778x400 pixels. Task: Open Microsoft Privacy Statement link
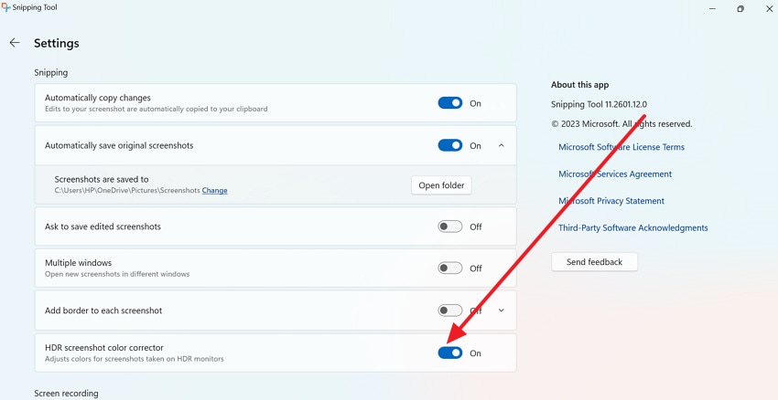611,201
